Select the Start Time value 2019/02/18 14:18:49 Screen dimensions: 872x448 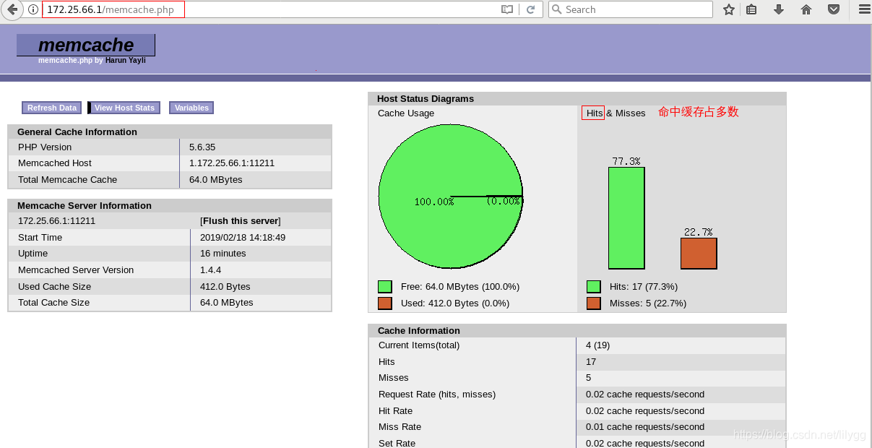[243, 238]
